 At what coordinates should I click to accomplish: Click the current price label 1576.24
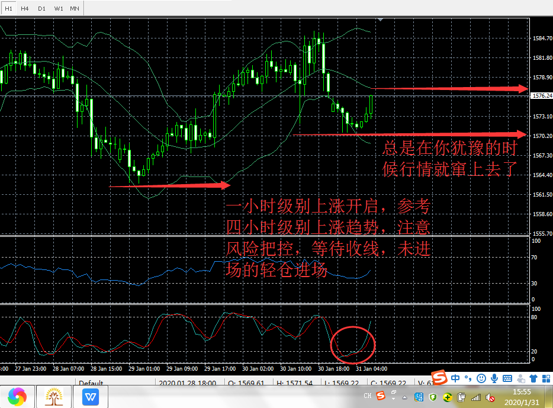(542, 95)
